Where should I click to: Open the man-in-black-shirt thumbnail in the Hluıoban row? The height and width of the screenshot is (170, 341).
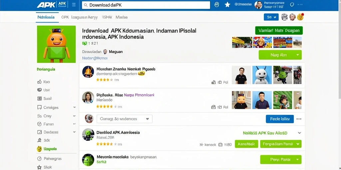[x=241, y=75]
